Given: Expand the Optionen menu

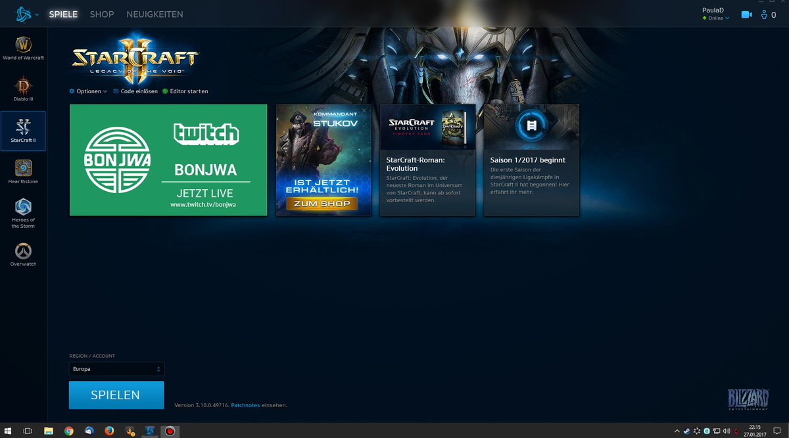Looking at the screenshot, I should coord(88,91).
